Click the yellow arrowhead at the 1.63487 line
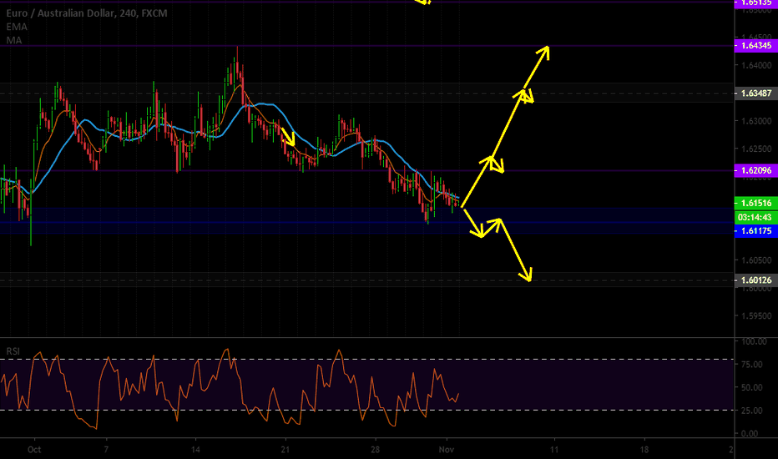This screenshot has width=778, height=459. coord(525,96)
